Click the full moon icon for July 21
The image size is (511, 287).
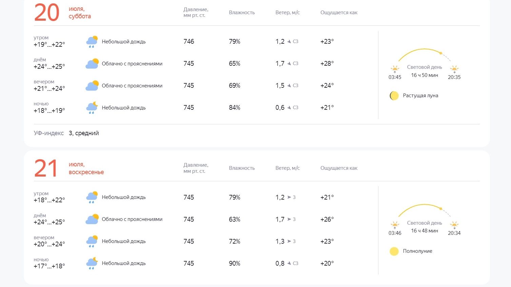pos(394,251)
